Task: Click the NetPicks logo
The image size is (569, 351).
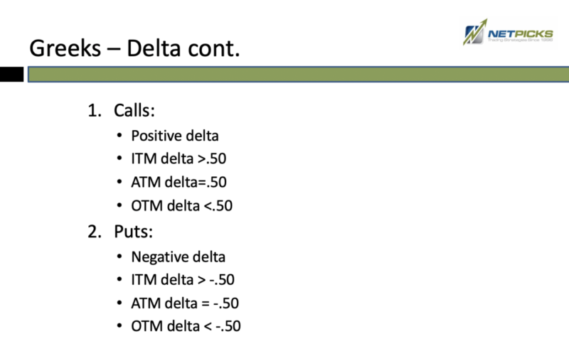Action: click(x=508, y=32)
